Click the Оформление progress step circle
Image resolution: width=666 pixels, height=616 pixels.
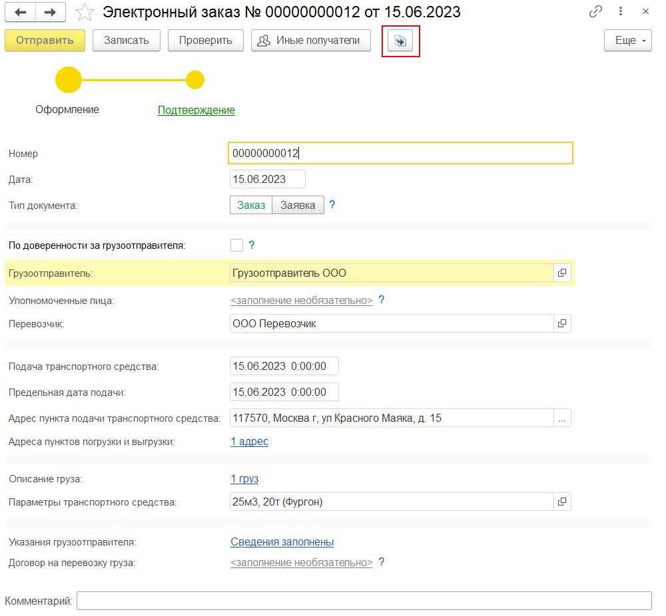tap(68, 80)
